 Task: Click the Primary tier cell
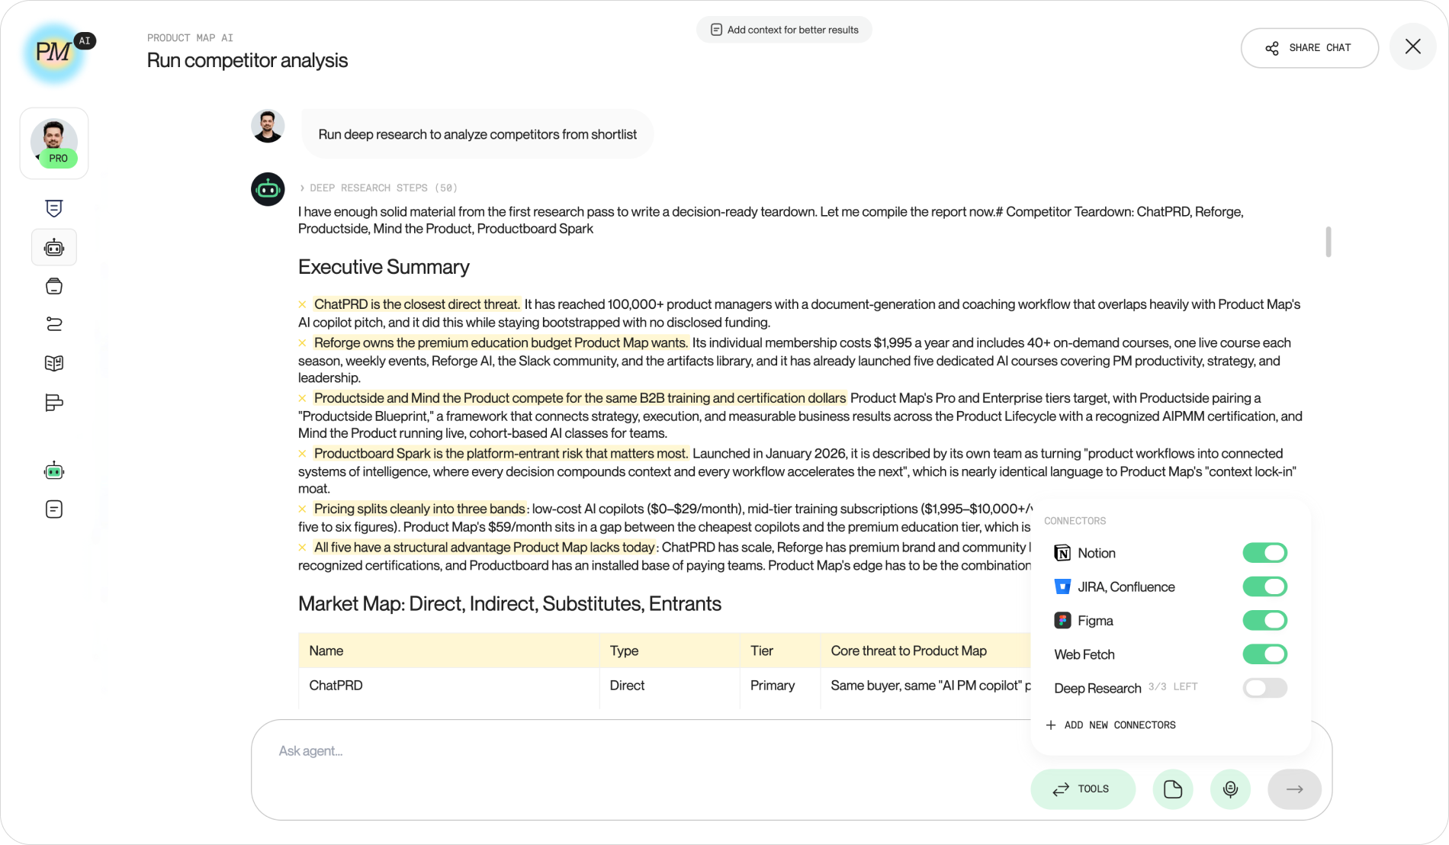[x=780, y=685]
